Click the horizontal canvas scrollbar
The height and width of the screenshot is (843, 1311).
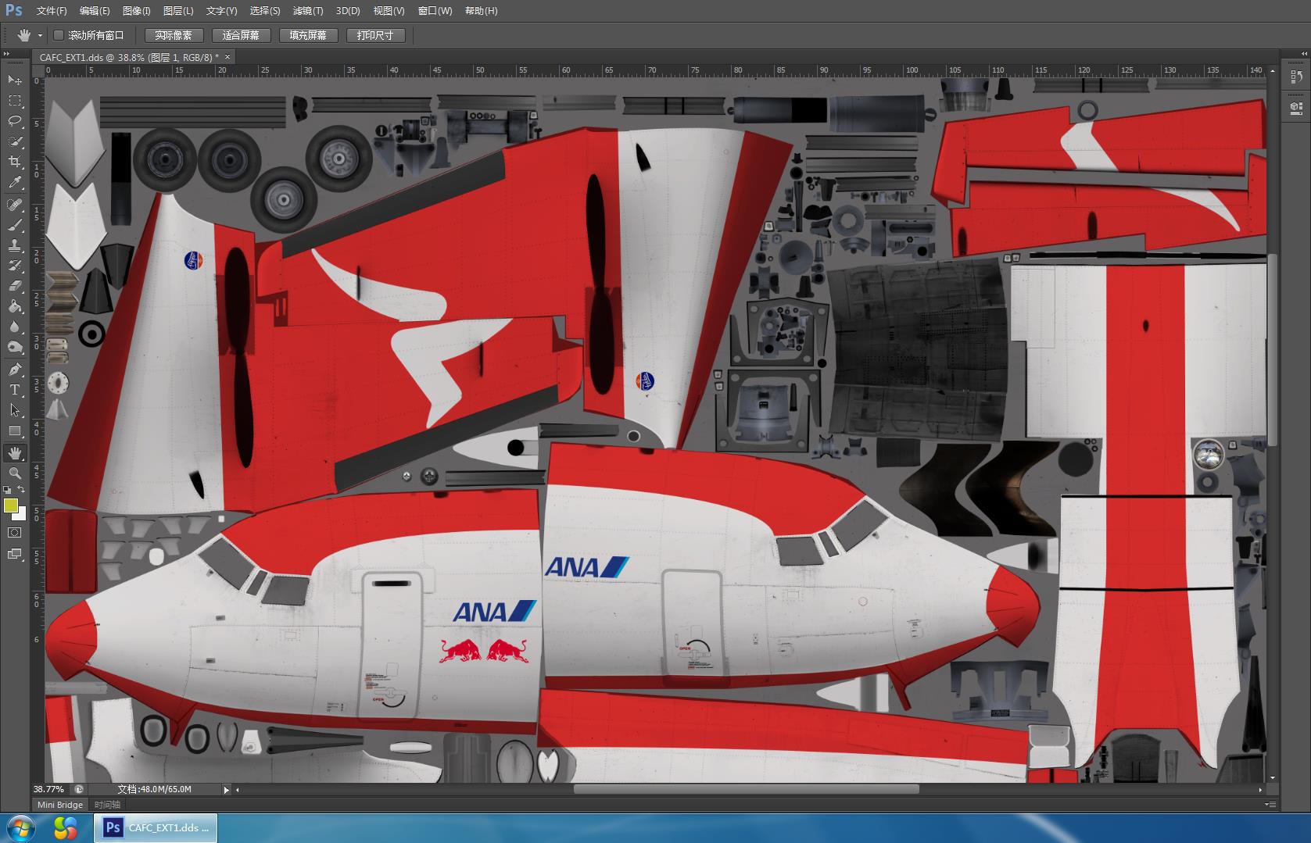pos(747,789)
